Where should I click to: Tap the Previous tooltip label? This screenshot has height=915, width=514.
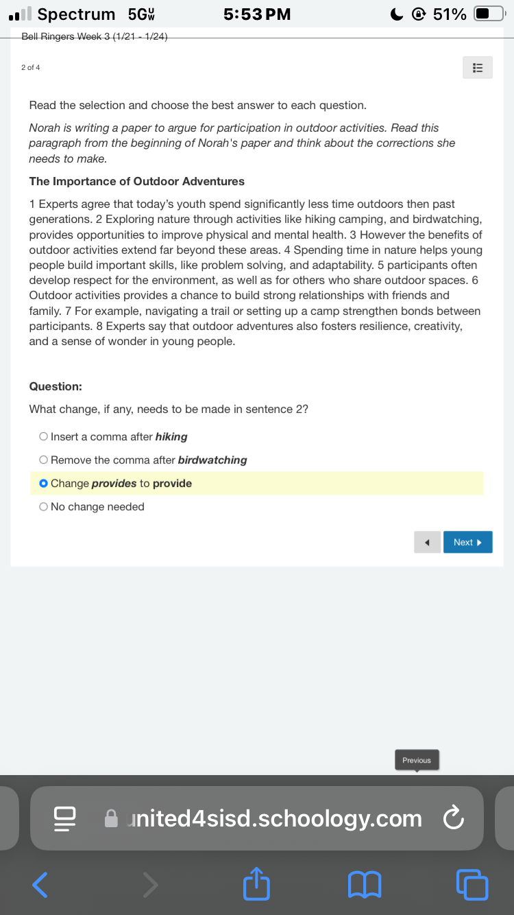417,760
